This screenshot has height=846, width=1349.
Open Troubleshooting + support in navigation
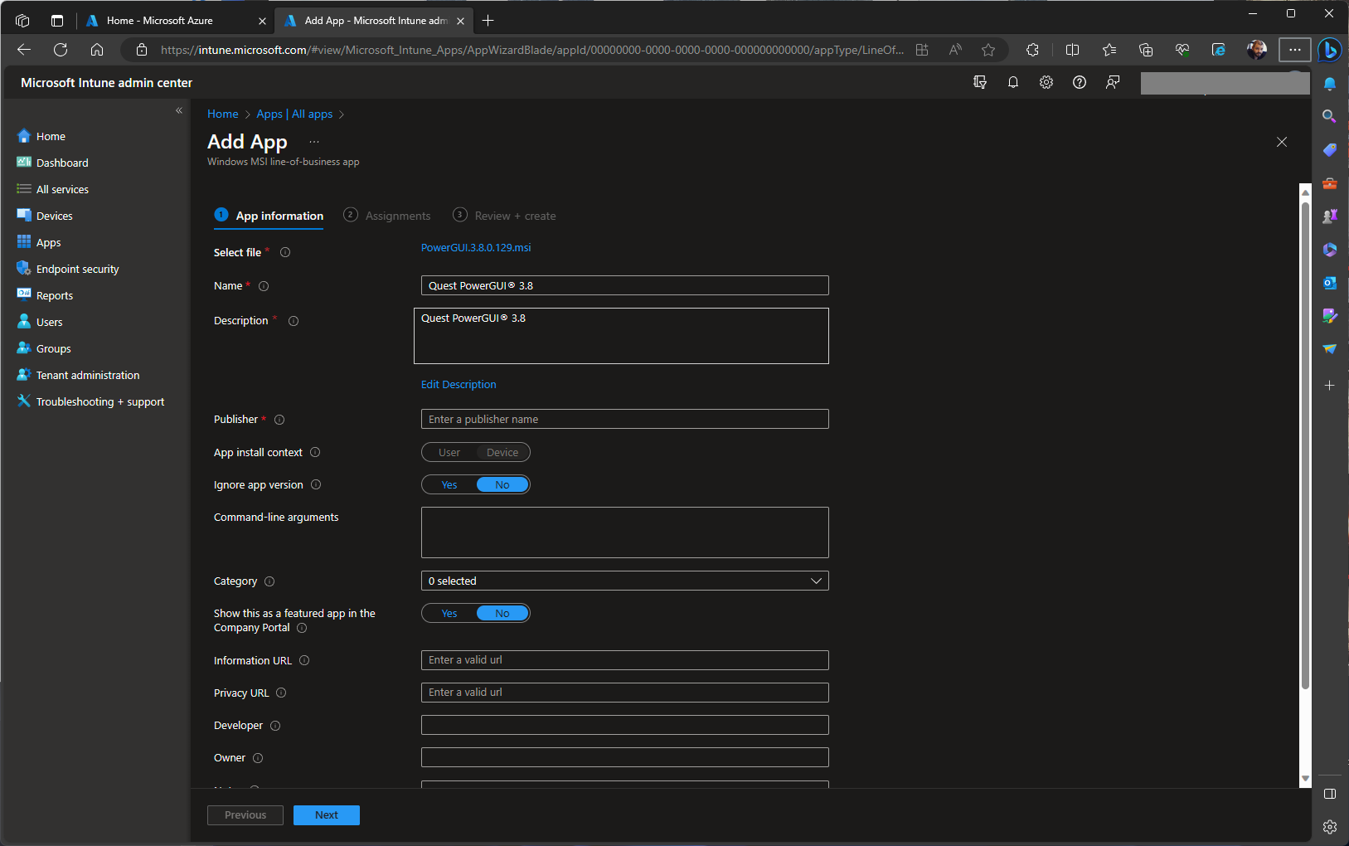click(x=100, y=401)
